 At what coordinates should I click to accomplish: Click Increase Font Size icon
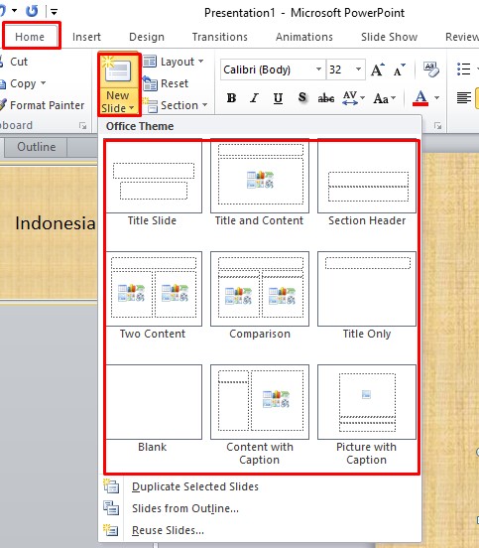pyautogui.click(x=378, y=69)
